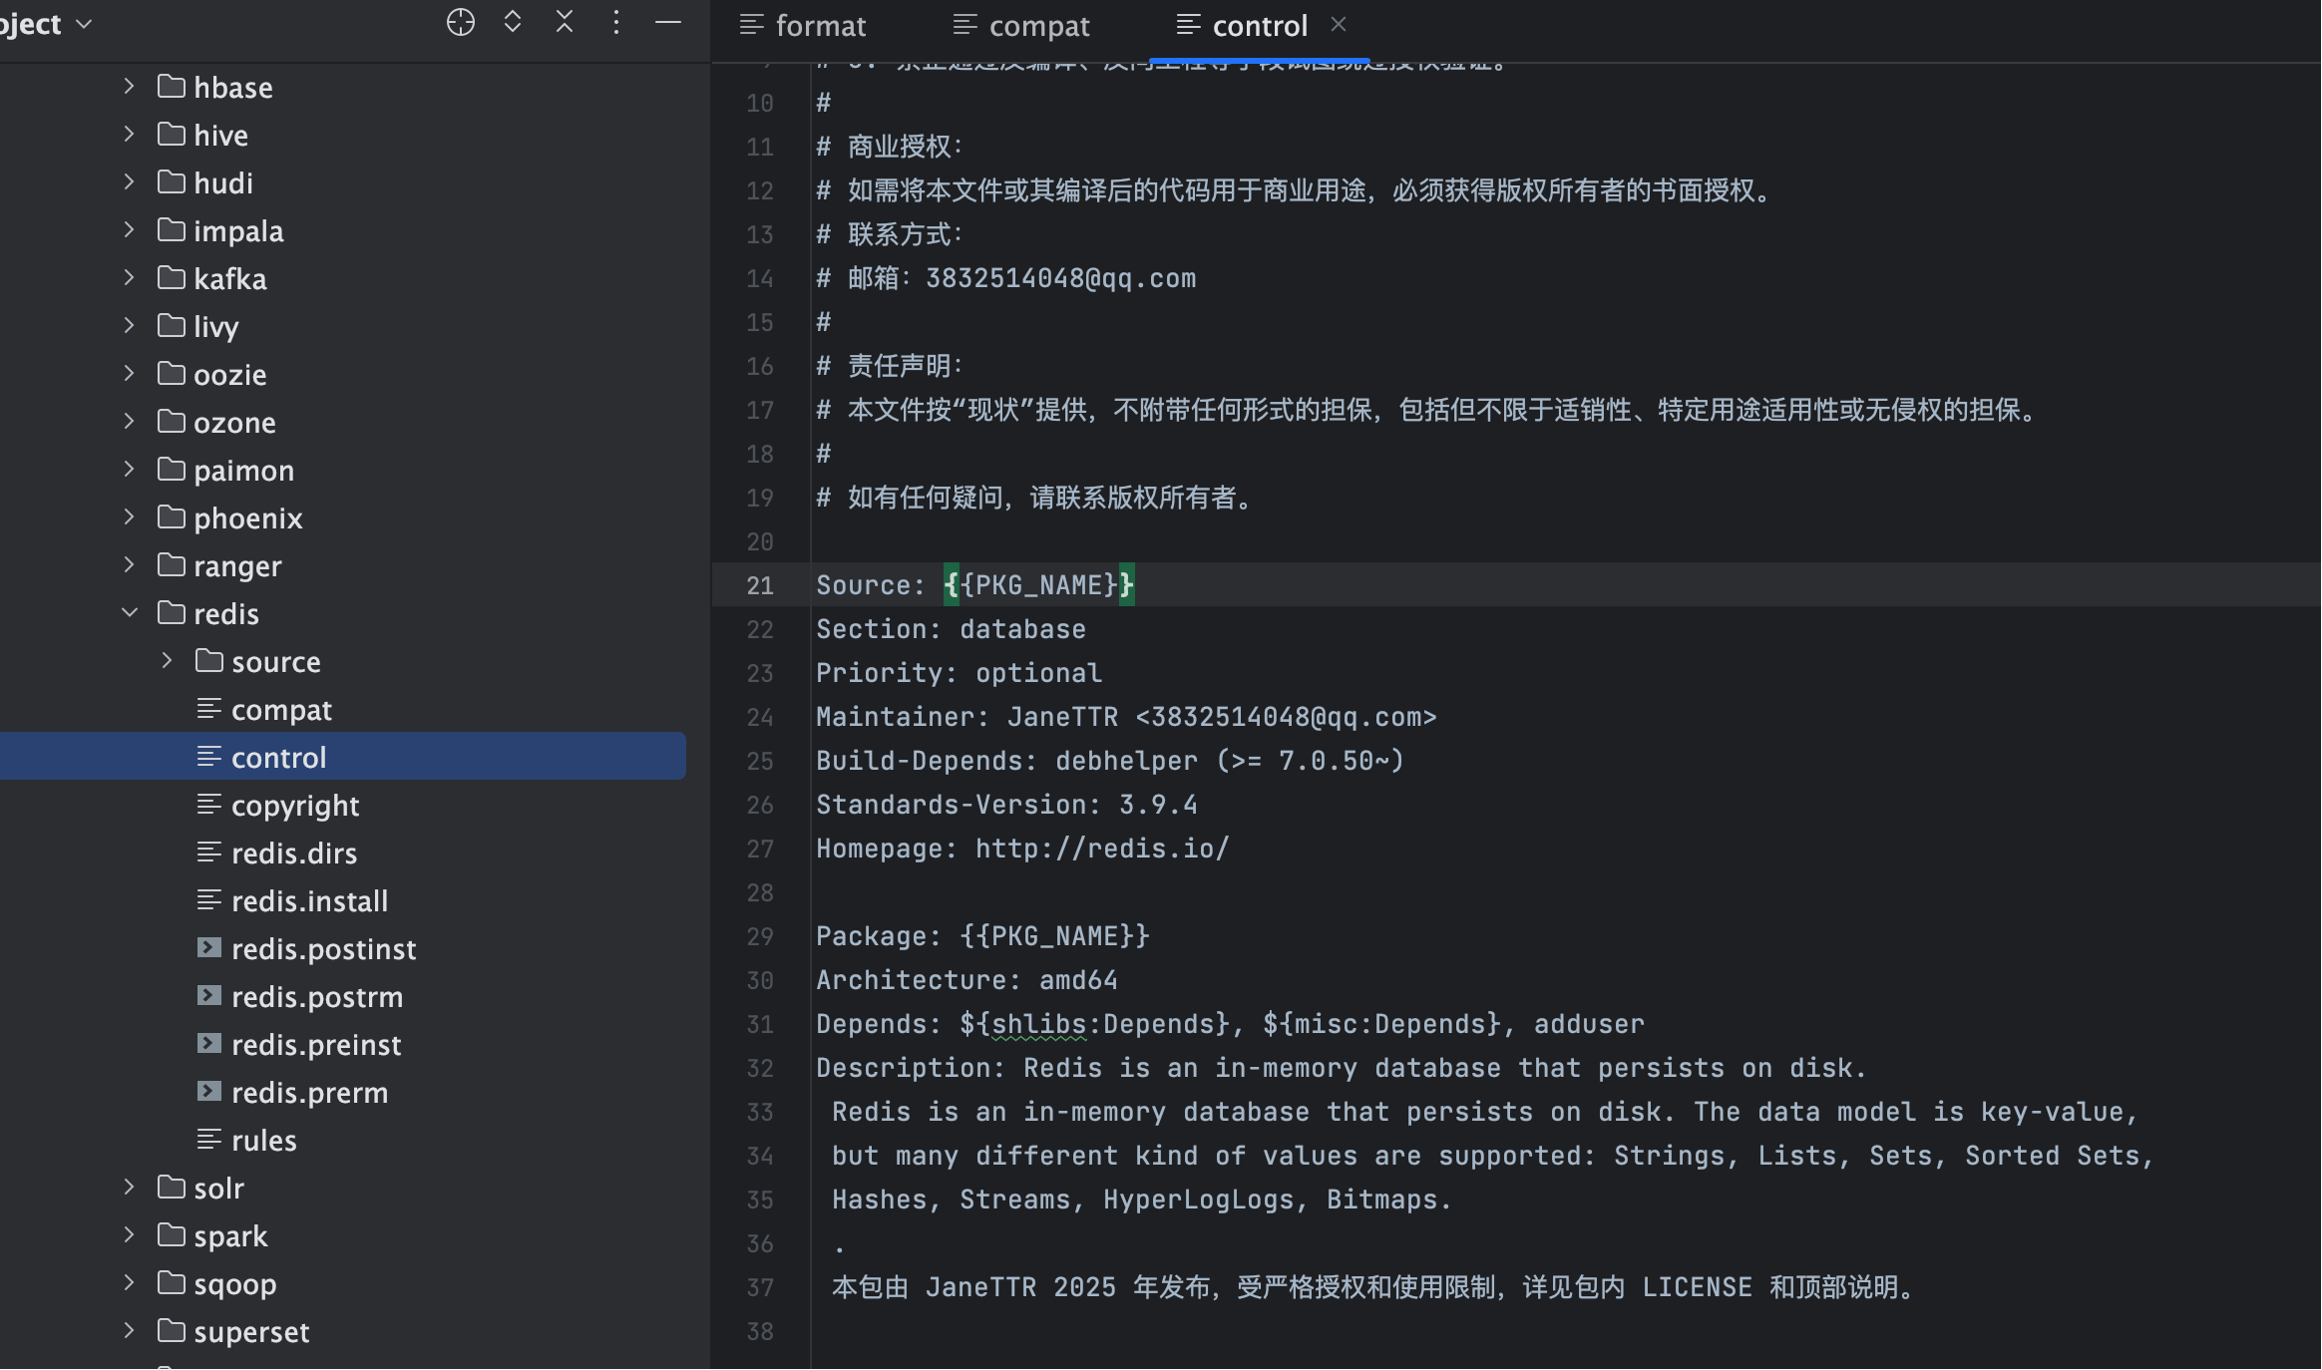The image size is (2322, 1370).
Task: Expand the hudi folder
Action: 129,182
